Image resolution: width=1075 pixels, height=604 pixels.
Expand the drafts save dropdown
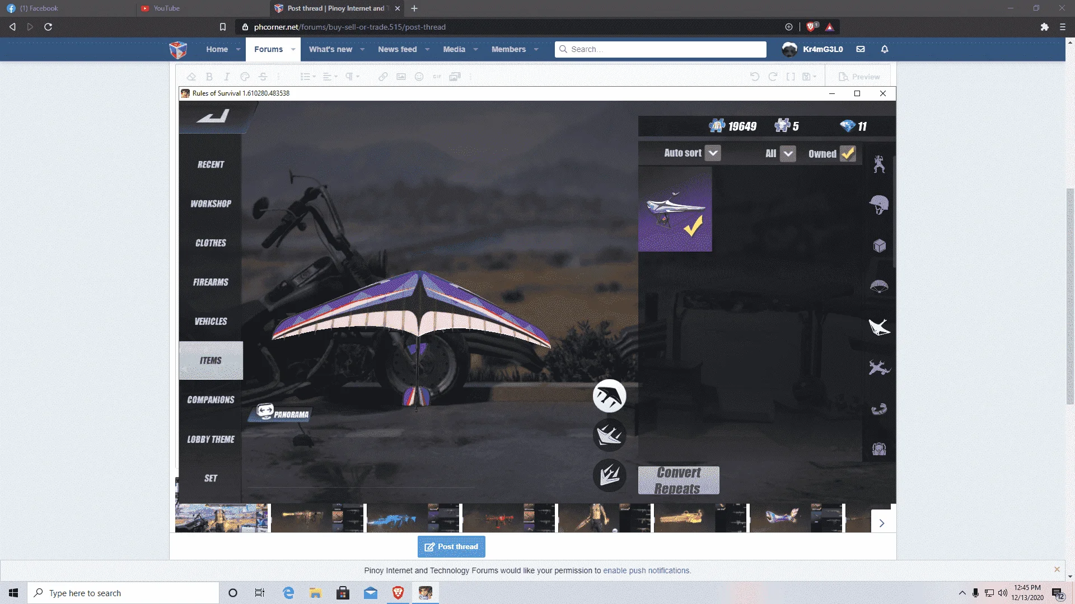point(810,77)
